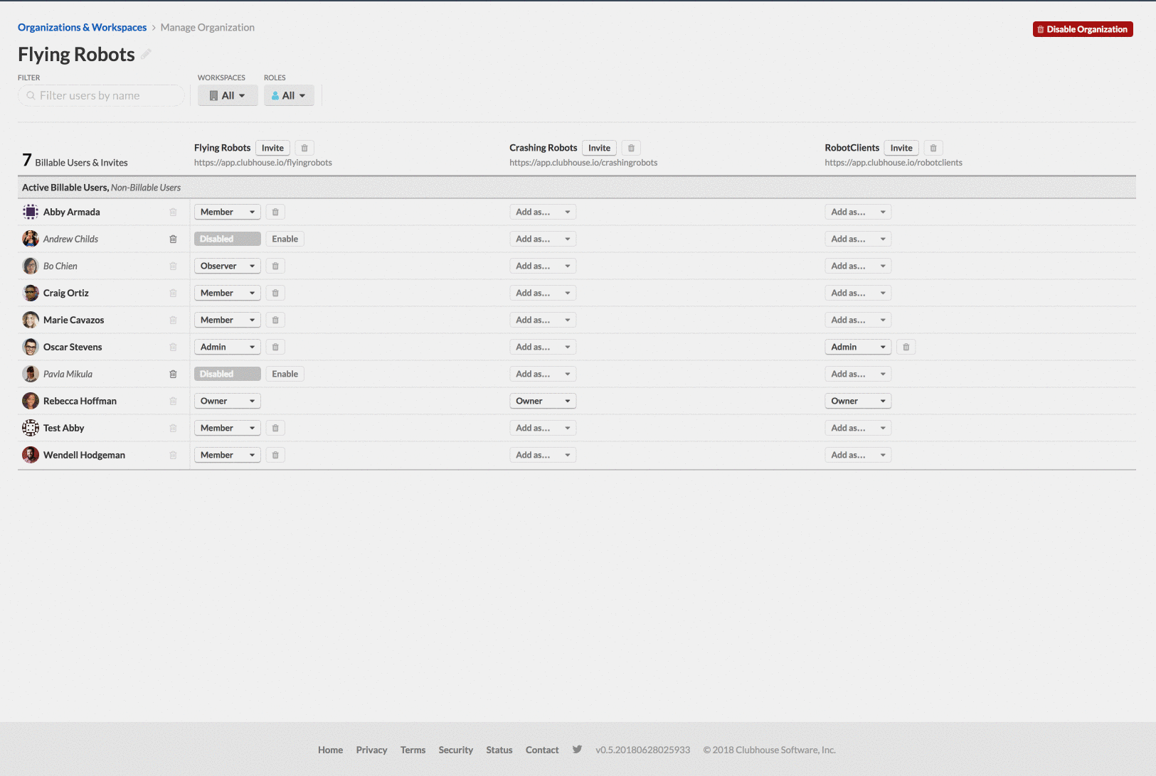
Task: Open Workspaces All filter dropdown
Action: point(228,95)
